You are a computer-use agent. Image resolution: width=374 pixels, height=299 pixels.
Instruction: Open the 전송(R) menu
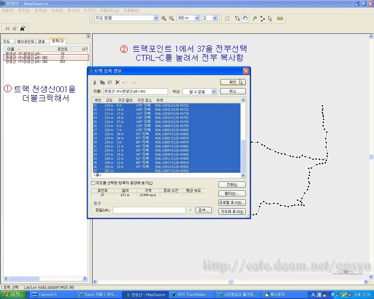[x=57, y=10]
